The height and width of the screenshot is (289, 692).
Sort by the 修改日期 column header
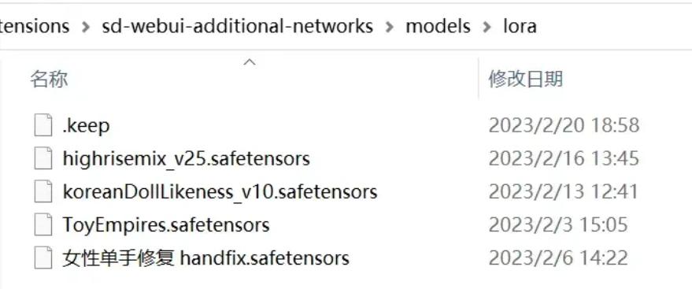coord(525,80)
